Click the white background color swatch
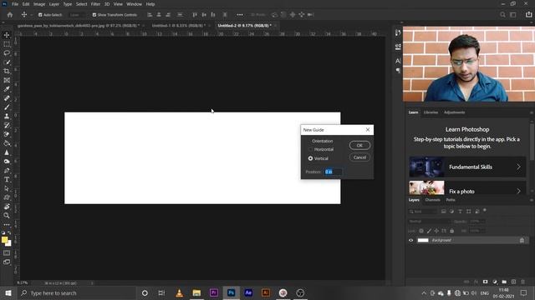Image resolution: width=535 pixels, height=300 pixels. 9,244
